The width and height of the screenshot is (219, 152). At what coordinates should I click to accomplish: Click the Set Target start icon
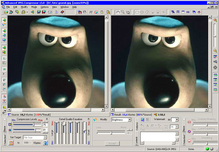pos(11,143)
